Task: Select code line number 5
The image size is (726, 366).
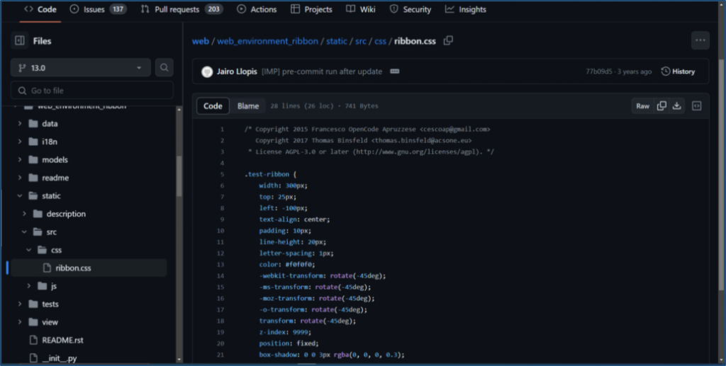Action: pos(222,174)
